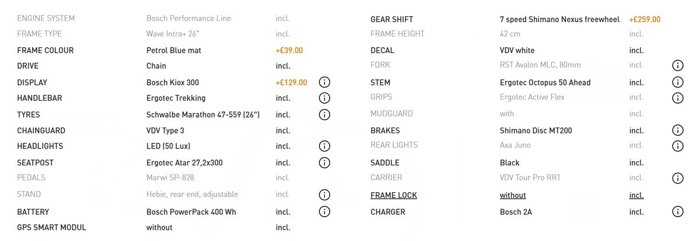Open info icon for Headlights row

324,146
